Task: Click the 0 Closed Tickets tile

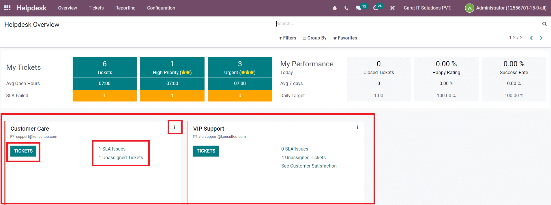Action: pos(379,67)
